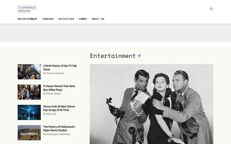
Task: Open article A Brief History of the TV Talk Show
Action: tap(60, 68)
